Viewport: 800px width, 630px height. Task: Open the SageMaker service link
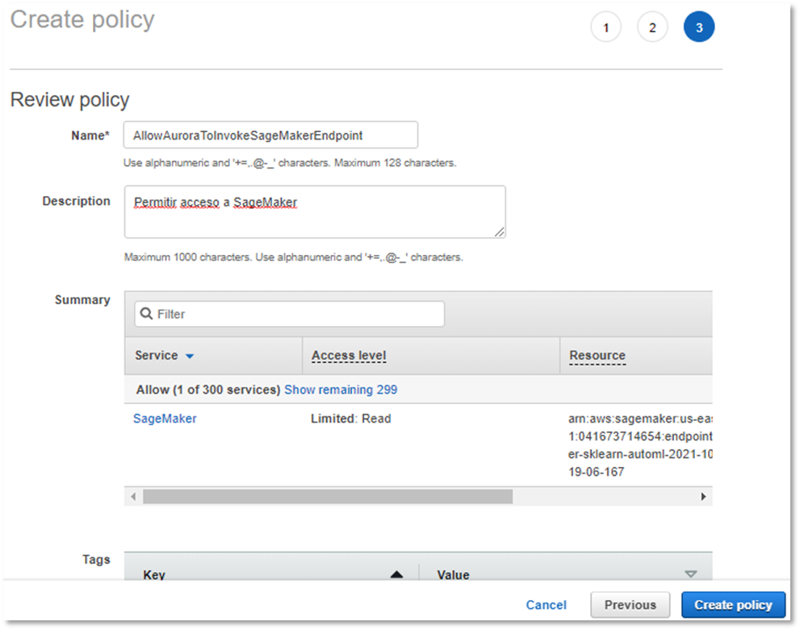coord(165,419)
